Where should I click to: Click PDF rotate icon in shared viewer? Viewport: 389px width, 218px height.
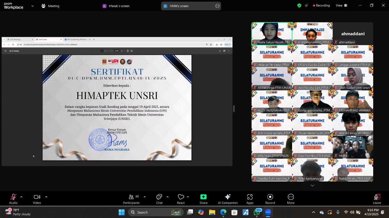click(x=132, y=51)
